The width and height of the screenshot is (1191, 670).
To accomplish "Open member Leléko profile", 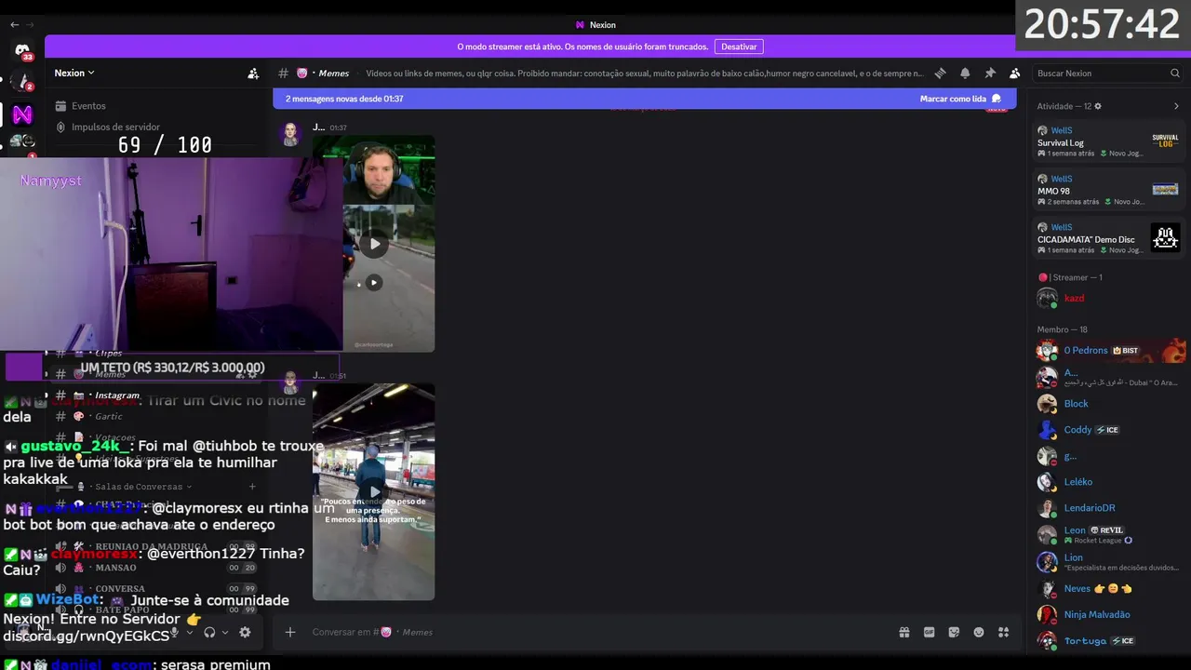I will [x=1108, y=482].
